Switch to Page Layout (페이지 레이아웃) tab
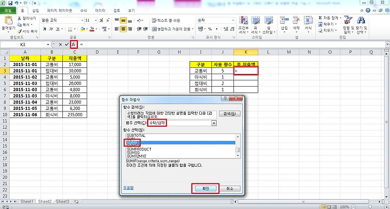The image size is (390, 209). (60, 11)
